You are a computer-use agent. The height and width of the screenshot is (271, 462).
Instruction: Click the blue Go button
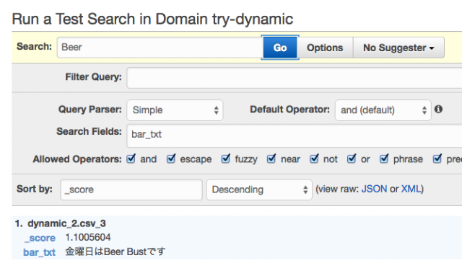point(280,48)
